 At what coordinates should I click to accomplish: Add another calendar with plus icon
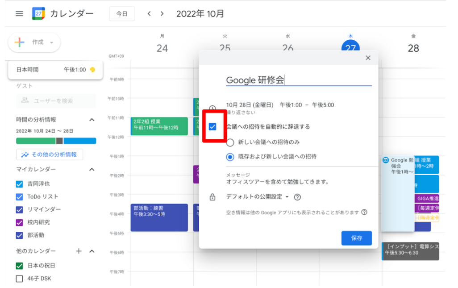click(79, 251)
